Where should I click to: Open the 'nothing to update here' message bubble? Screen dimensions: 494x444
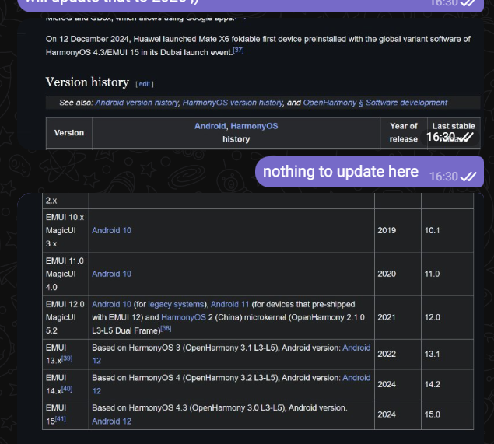click(x=370, y=172)
